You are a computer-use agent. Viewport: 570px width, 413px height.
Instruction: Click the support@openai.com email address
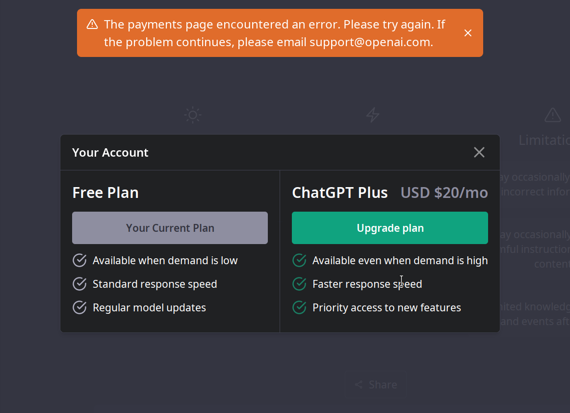pos(370,42)
